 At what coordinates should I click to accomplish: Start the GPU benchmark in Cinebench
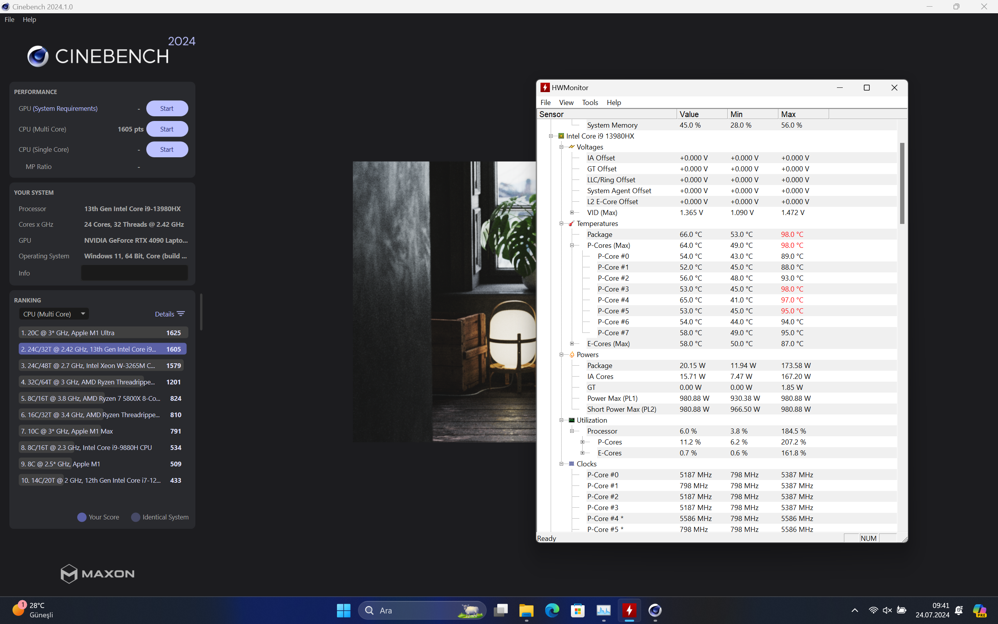(x=167, y=108)
